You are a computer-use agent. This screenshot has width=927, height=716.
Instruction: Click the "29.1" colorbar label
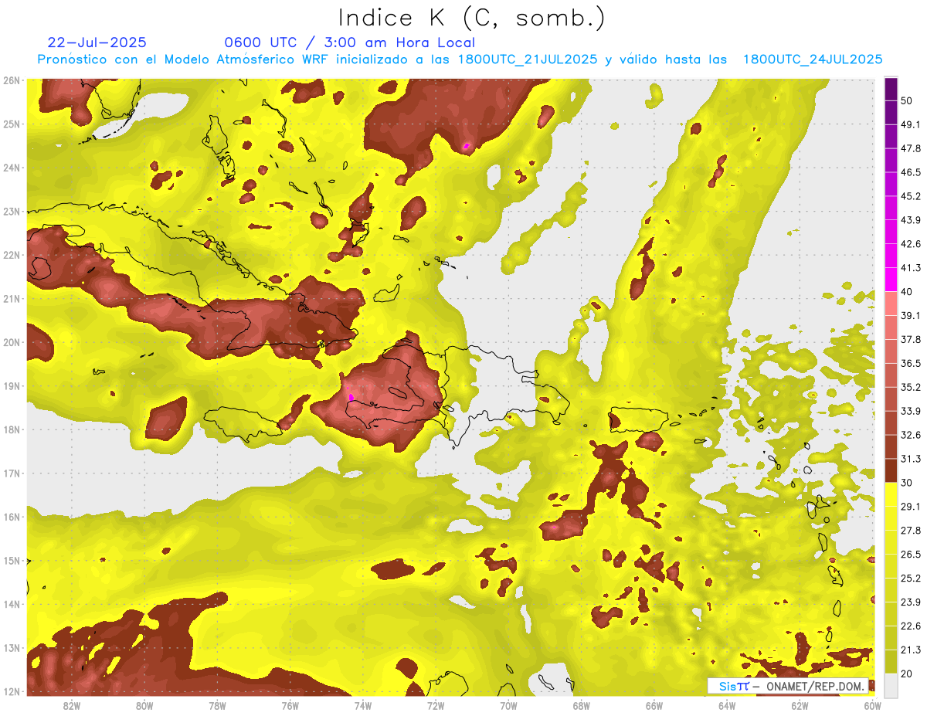click(x=911, y=507)
